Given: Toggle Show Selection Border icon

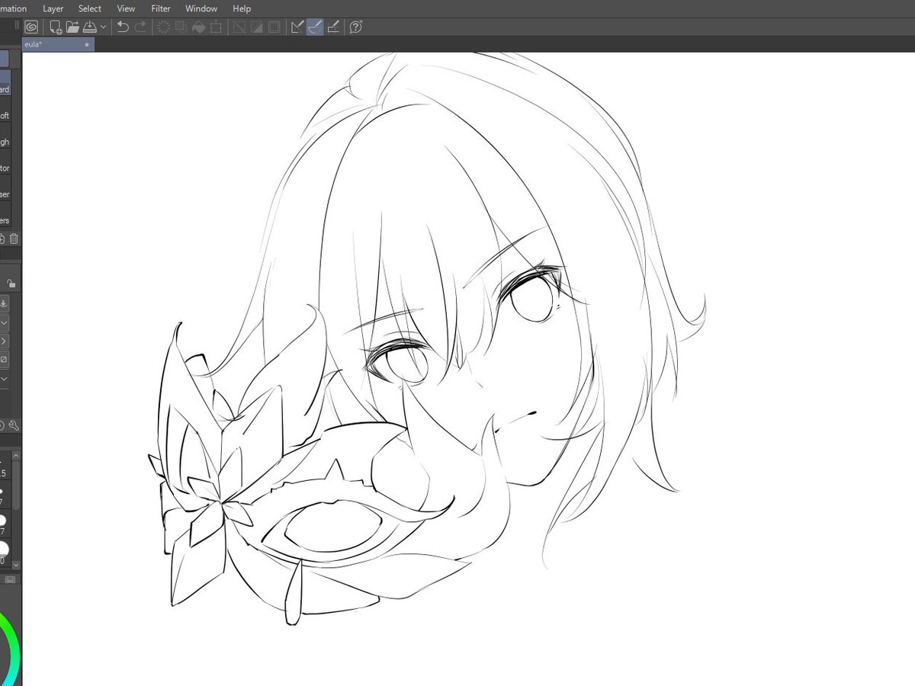Looking at the screenshot, I should pyautogui.click(x=274, y=27).
